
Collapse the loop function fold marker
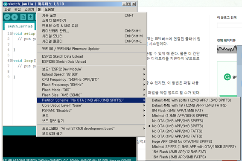[x=11, y=61]
